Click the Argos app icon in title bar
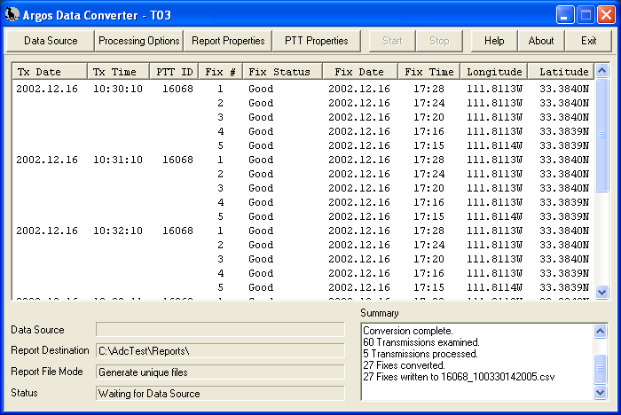 tap(12, 15)
